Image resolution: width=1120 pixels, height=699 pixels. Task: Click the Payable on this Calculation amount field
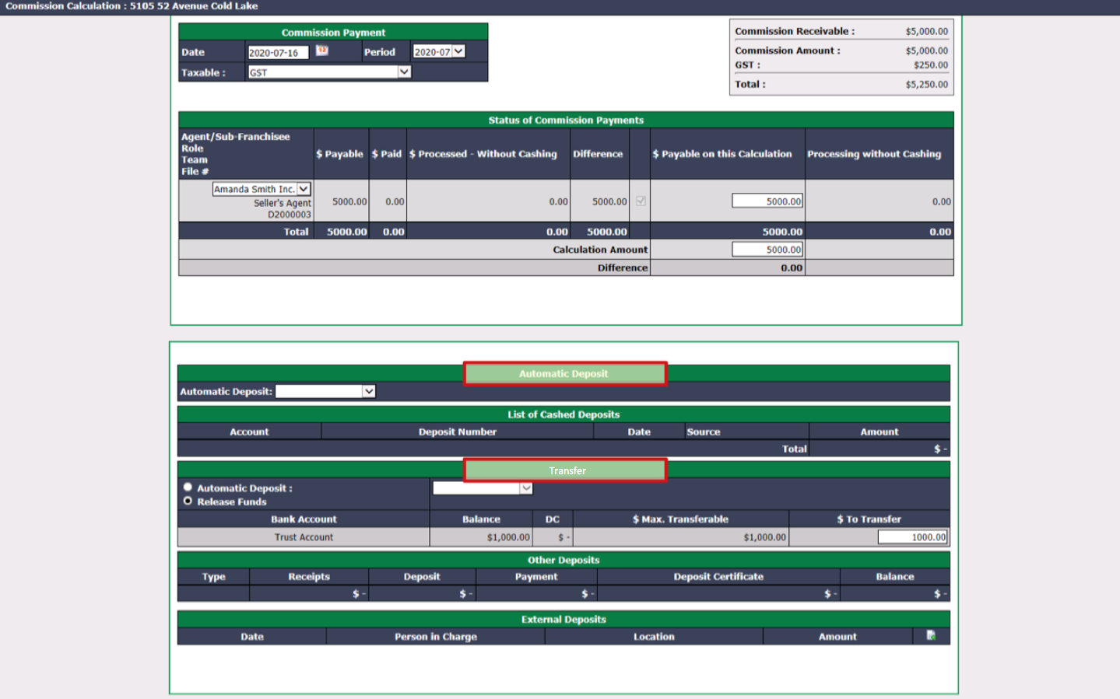767,201
